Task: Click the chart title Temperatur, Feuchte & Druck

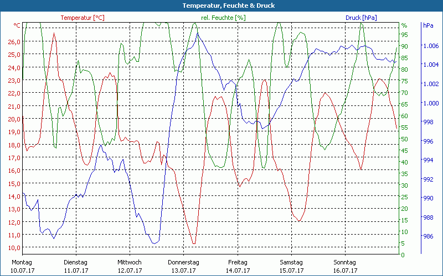Action: [x=221, y=6]
